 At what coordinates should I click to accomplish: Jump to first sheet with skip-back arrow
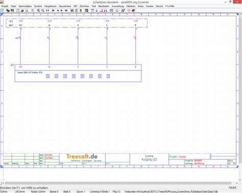pos(53,11)
